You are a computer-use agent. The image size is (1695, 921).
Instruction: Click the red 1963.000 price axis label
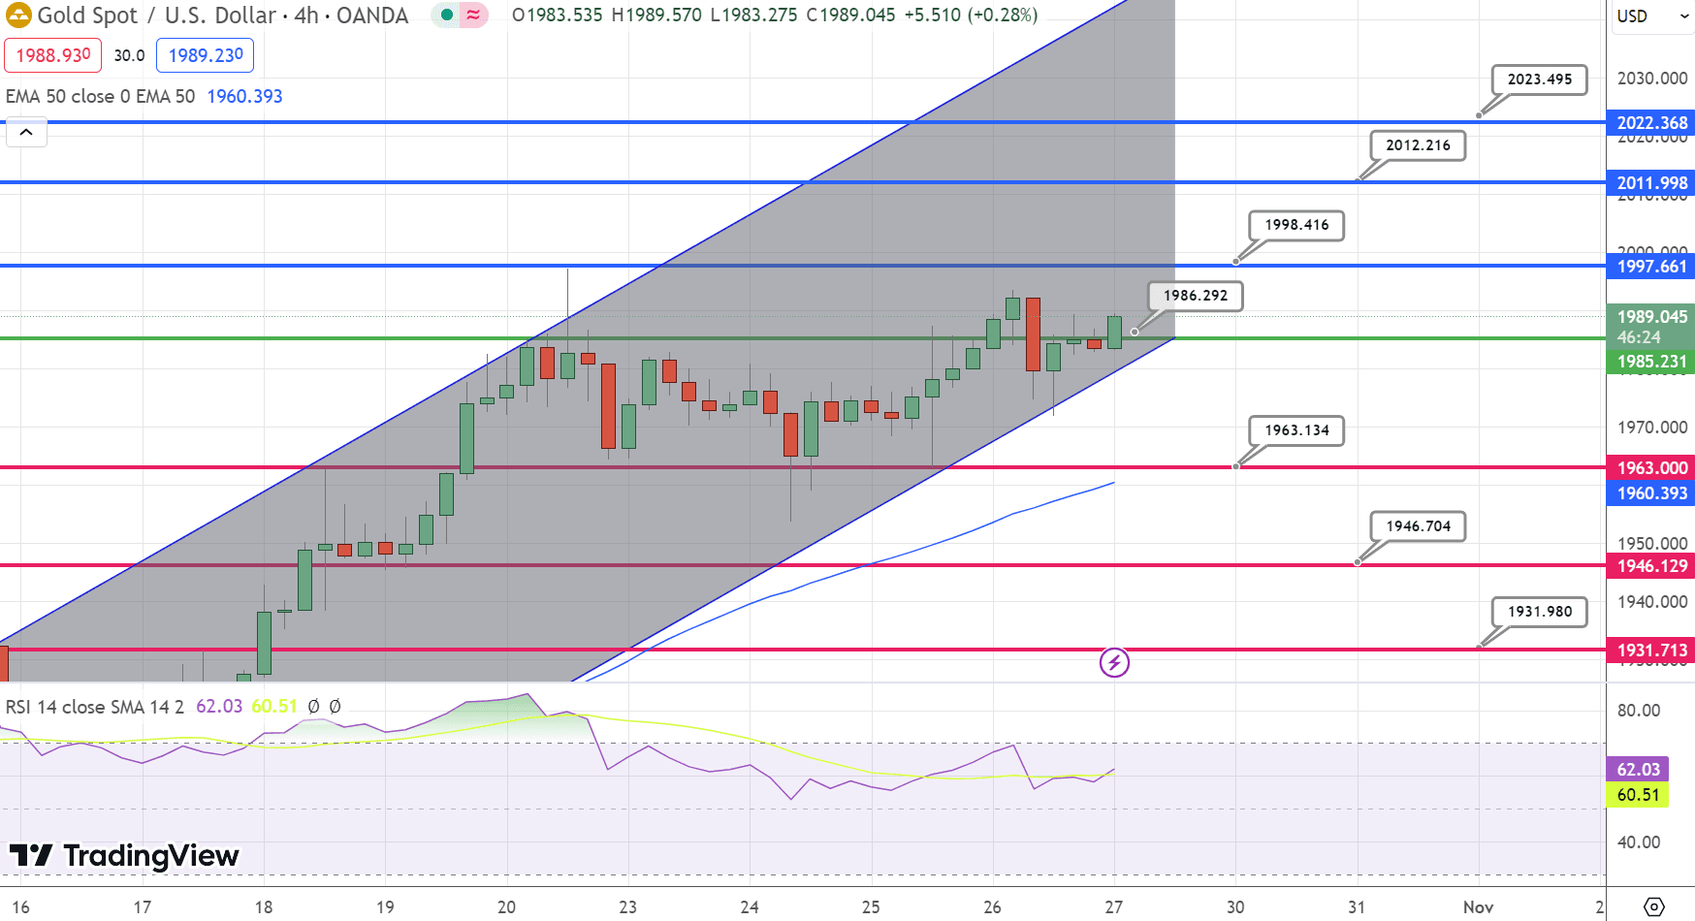click(x=1650, y=468)
